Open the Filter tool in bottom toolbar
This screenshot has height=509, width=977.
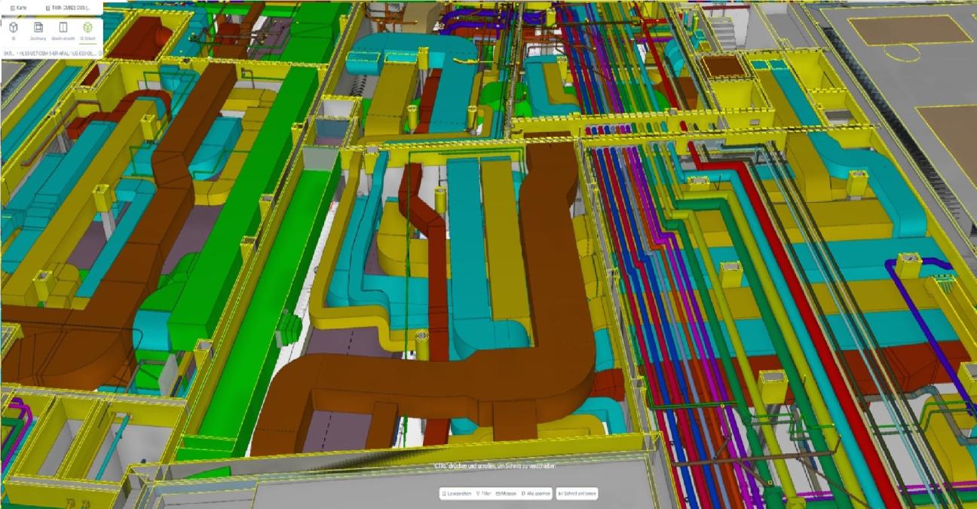[483, 494]
